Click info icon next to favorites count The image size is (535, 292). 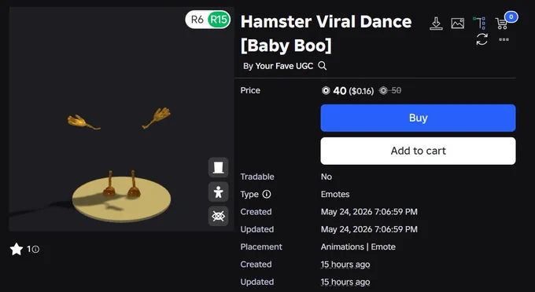click(35, 250)
